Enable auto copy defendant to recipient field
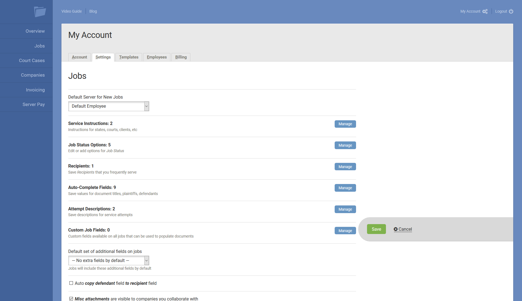 (71, 283)
